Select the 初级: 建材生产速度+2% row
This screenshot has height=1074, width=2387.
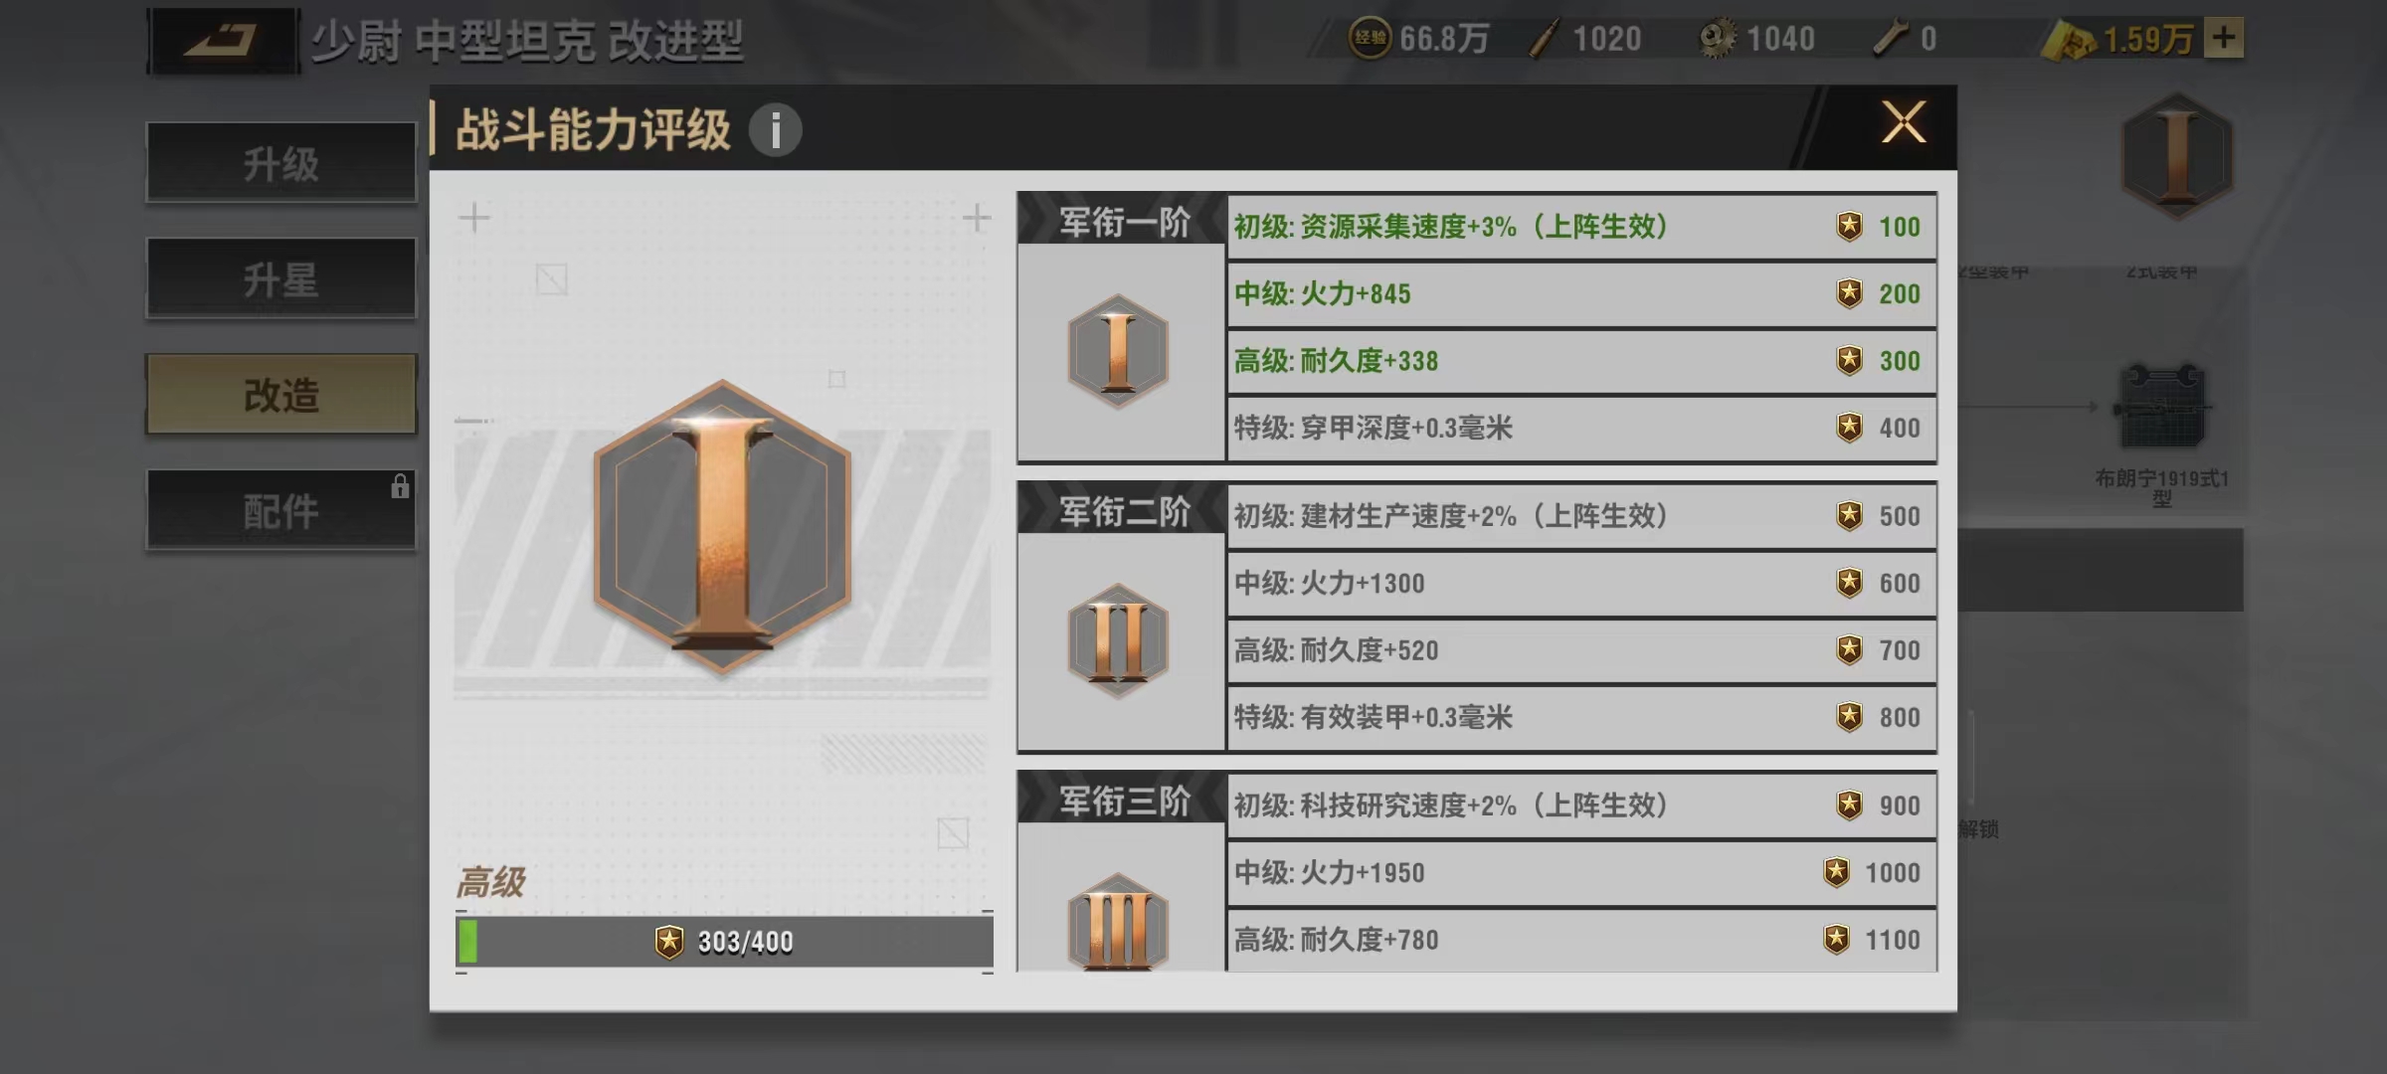(x=1581, y=516)
